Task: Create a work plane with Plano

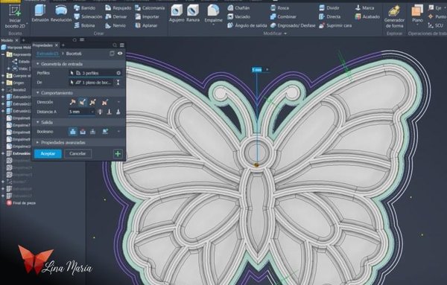Action: 417,13
